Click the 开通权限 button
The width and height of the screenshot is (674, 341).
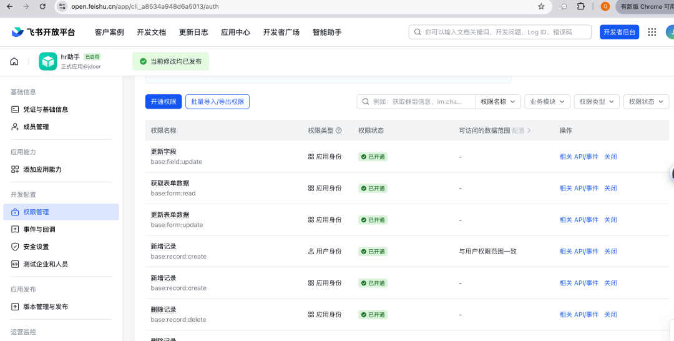[163, 102]
